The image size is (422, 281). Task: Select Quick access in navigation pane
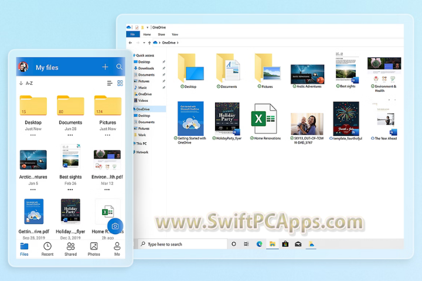click(145, 56)
